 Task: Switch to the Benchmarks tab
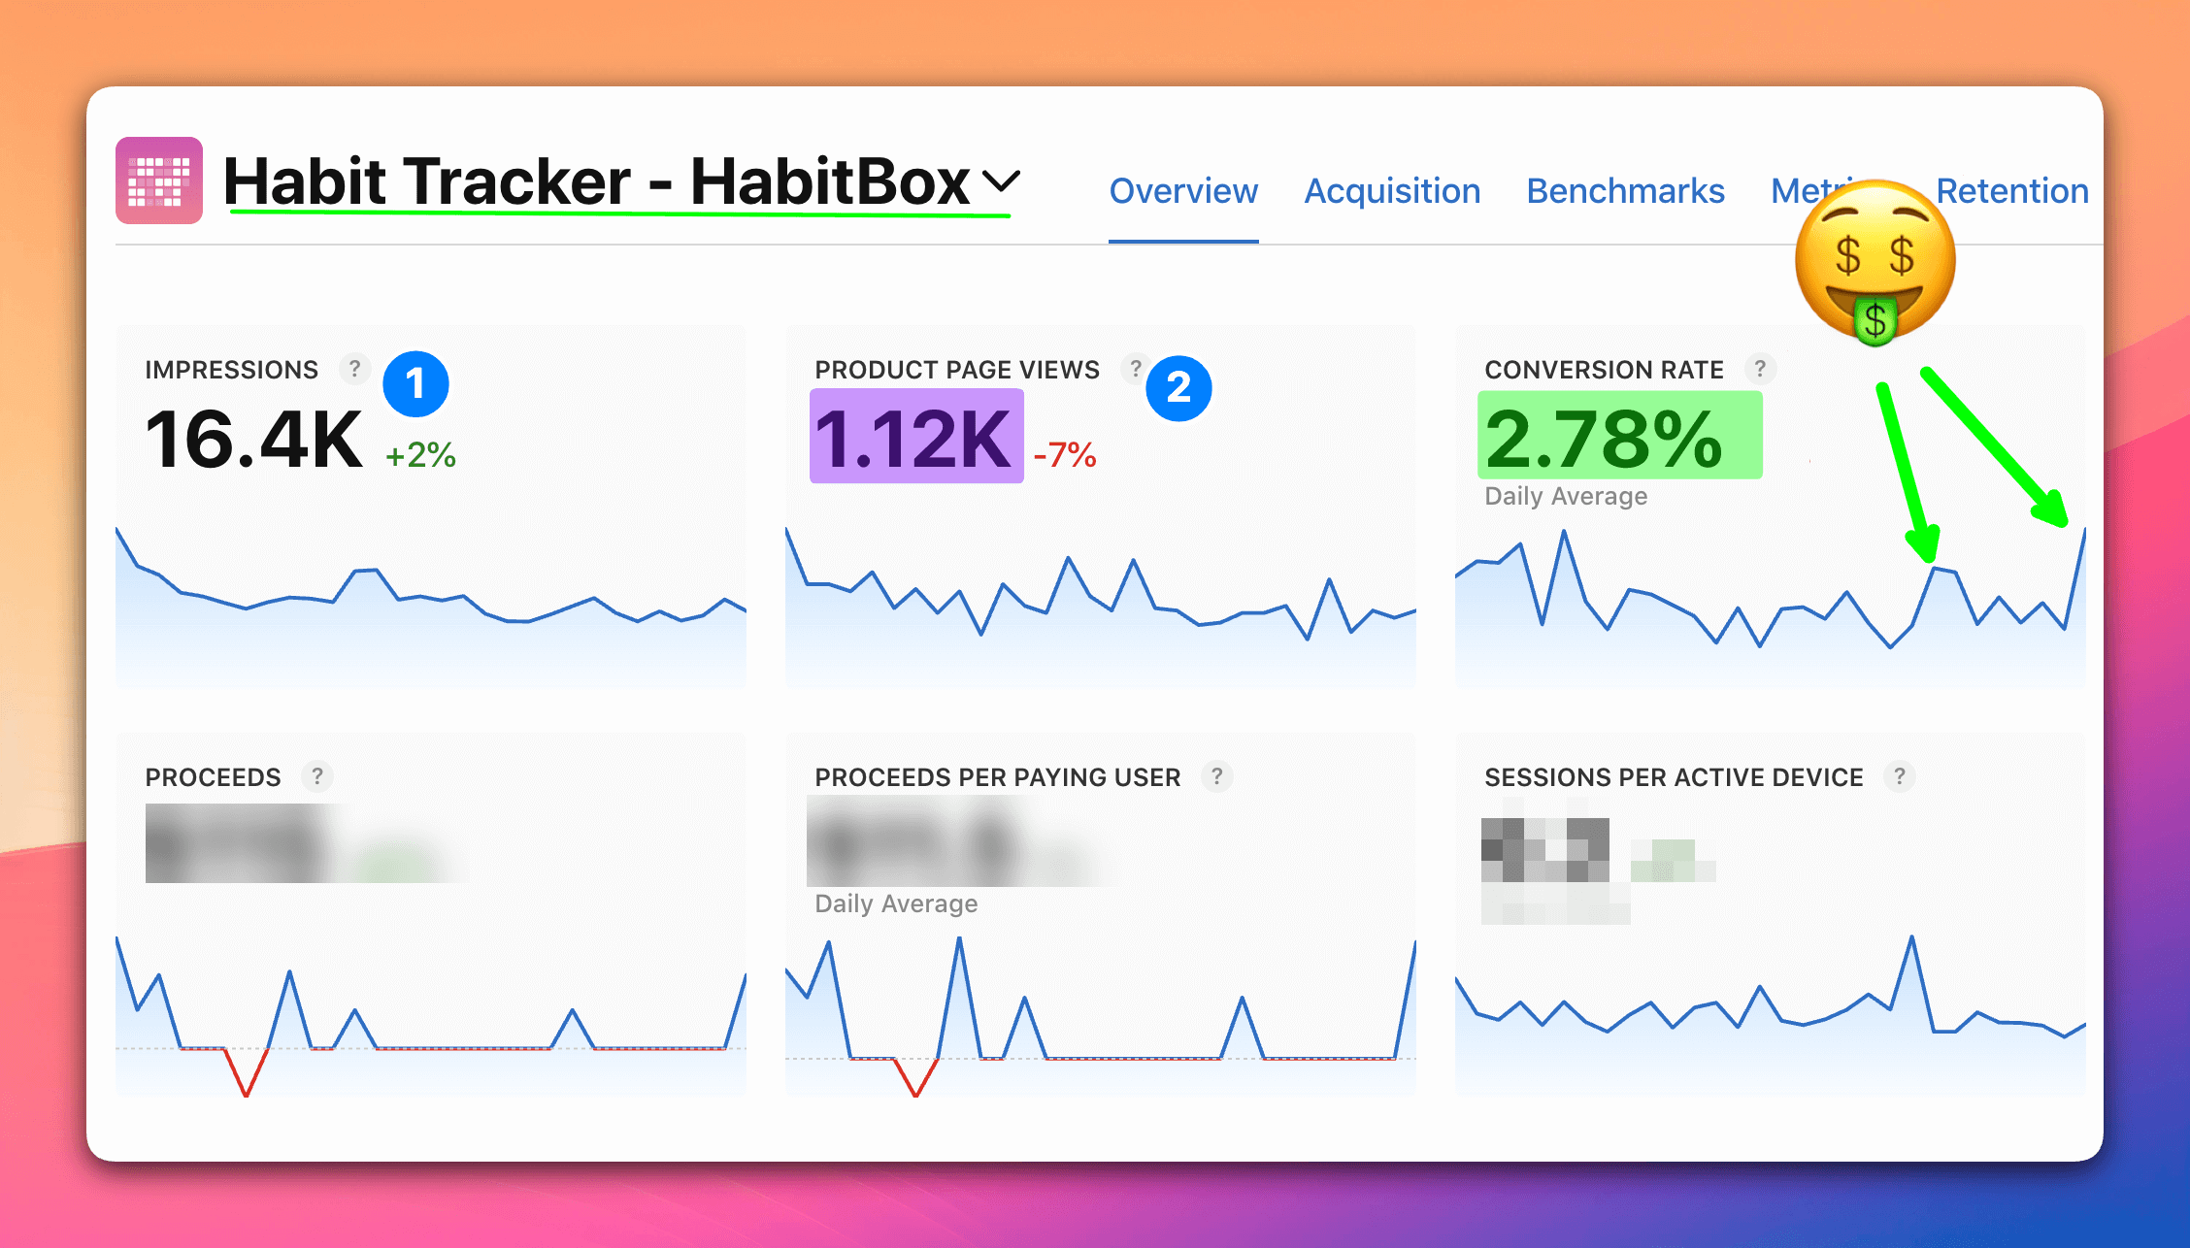[x=1625, y=191]
